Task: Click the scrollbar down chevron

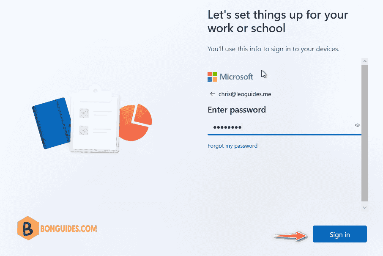Action: point(365,208)
